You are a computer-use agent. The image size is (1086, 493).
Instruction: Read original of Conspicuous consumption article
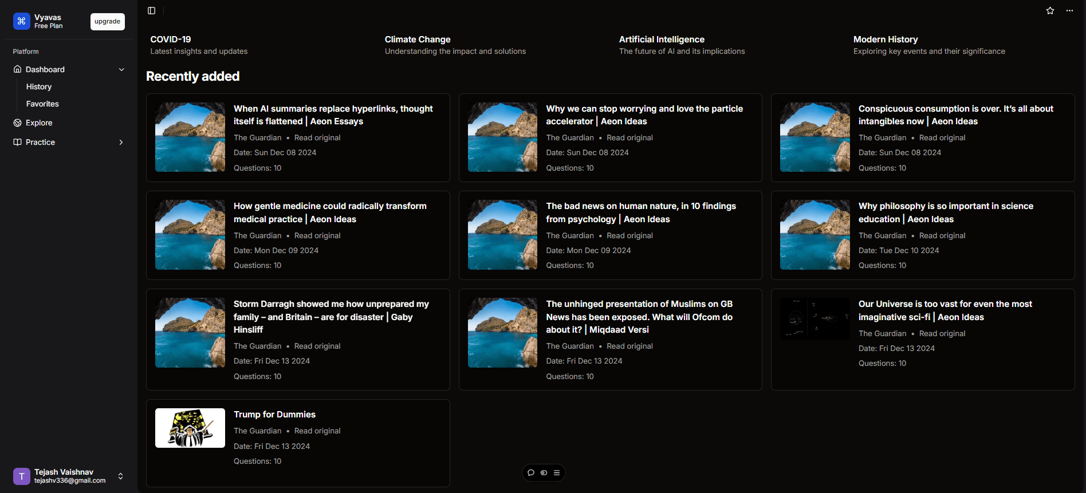[x=942, y=137]
